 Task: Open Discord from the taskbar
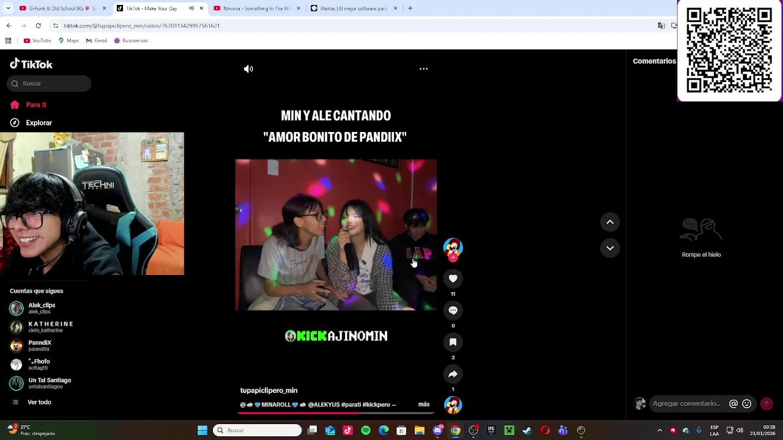(437, 430)
